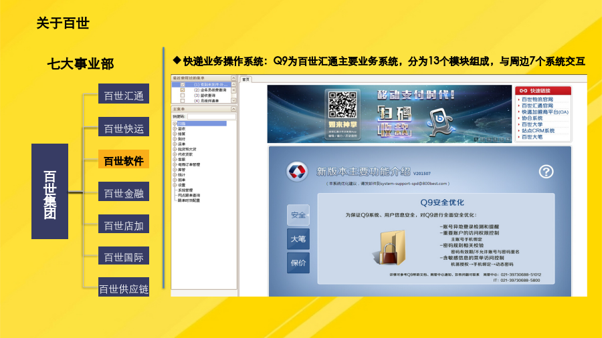The image size is (602, 338).
Task: Expand the 电商订单管理 tree node
Action: [175, 164]
